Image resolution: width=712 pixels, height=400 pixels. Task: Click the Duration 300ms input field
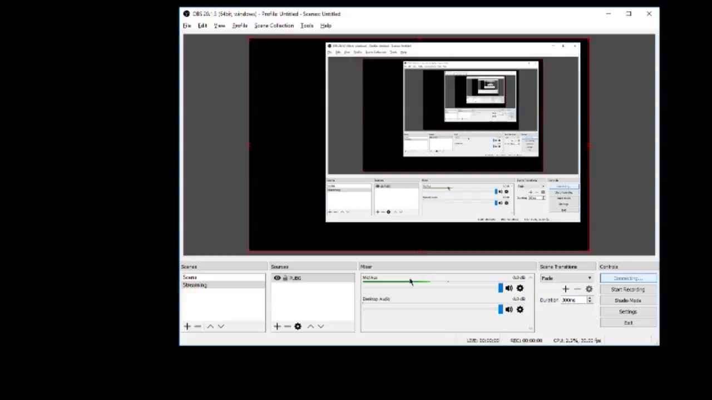pyautogui.click(x=573, y=300)
